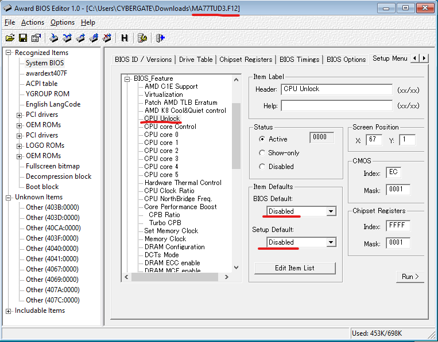Open the File menu
Screen dimensions: 438x342
pyautogui.click(x=10, y=22)
